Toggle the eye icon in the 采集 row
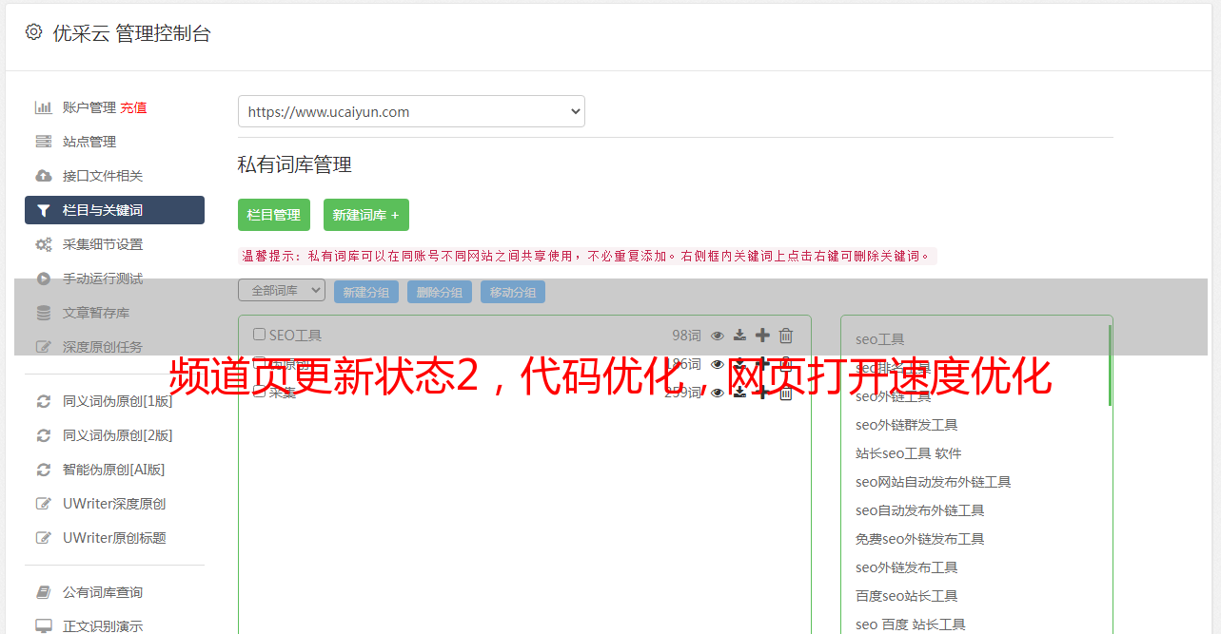Viewport: 1221px width, 634px height. [718, 393]
